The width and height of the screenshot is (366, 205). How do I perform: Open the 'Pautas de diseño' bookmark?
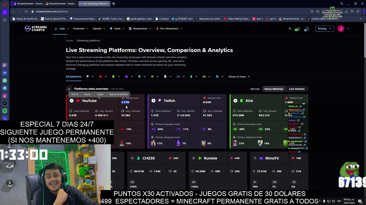25,19
